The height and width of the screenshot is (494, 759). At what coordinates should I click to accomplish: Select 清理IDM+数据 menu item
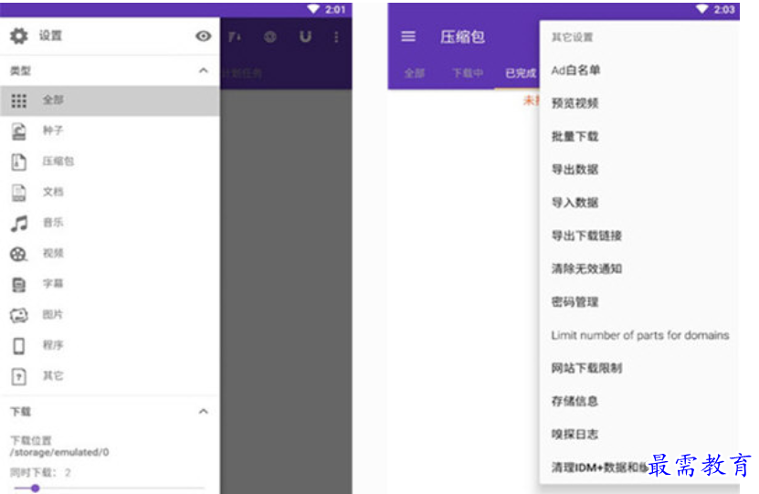[599, 468]
